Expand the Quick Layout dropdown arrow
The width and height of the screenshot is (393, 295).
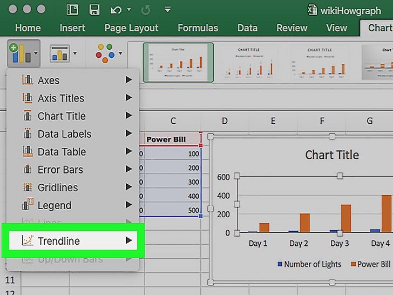[x=75, y=53]
